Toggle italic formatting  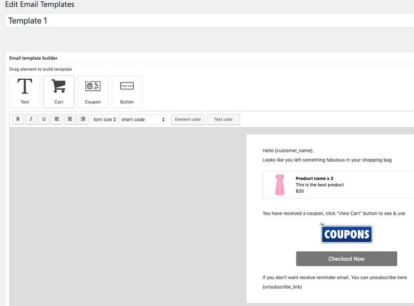[31, 119]
